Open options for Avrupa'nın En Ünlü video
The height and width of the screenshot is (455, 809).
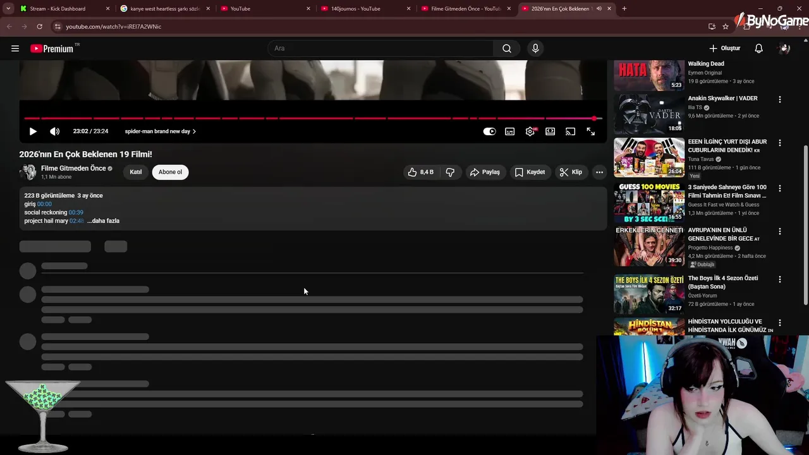coord(779,231)
